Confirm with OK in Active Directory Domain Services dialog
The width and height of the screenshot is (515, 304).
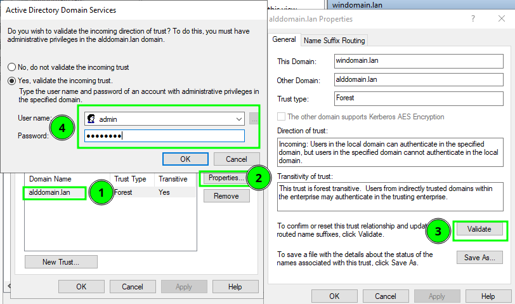tap(185, 159)
